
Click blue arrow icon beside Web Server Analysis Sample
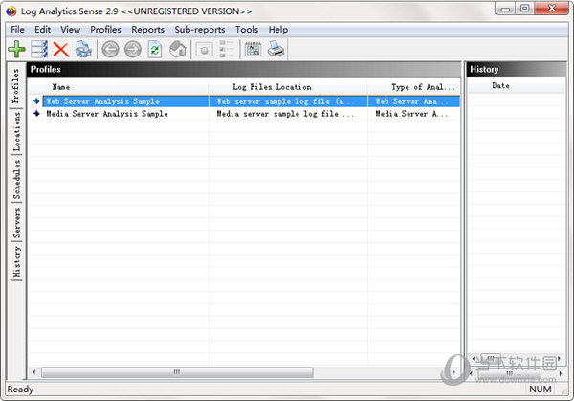pyautogui.click(x=36, y=101)
